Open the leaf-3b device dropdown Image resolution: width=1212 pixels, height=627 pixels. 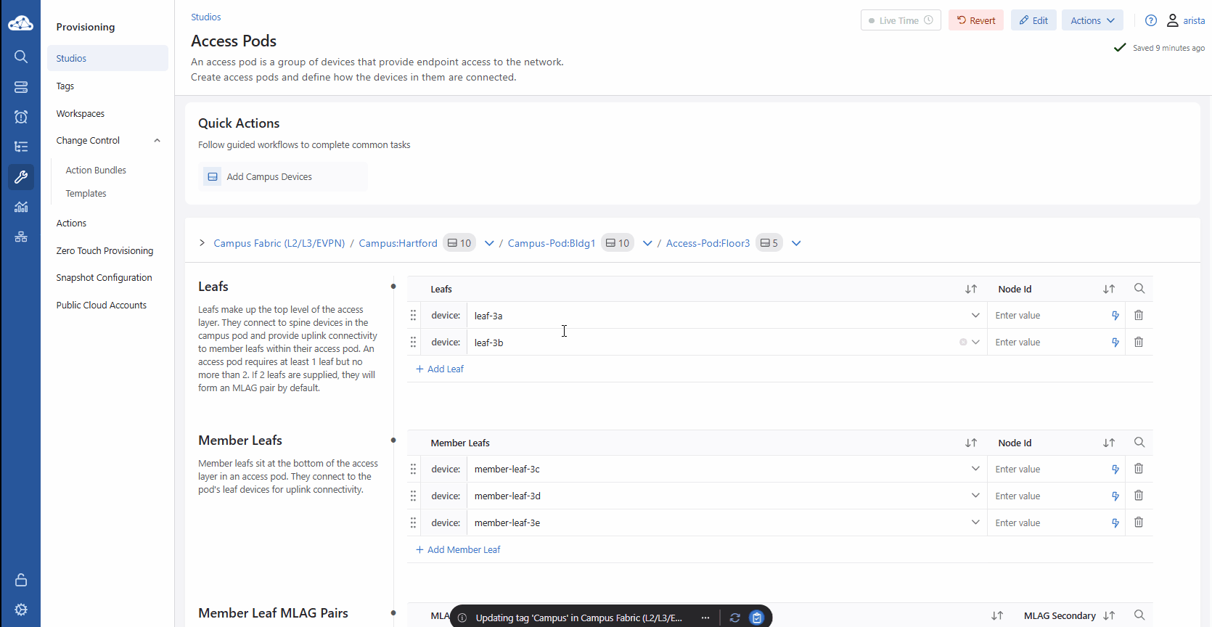click(x=975, y=342)
